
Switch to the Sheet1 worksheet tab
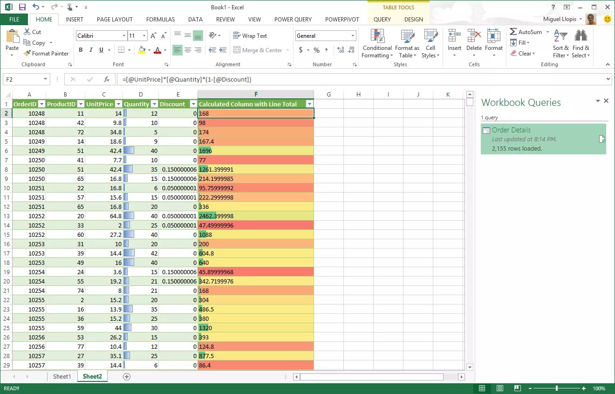point(62,376)
